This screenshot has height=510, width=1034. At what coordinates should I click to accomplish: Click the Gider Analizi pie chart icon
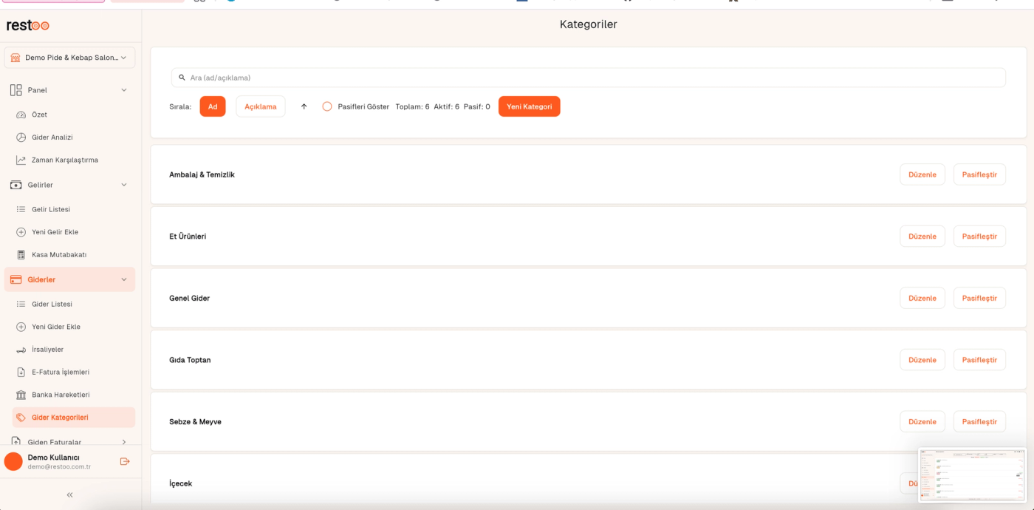(x=21, y=137)
